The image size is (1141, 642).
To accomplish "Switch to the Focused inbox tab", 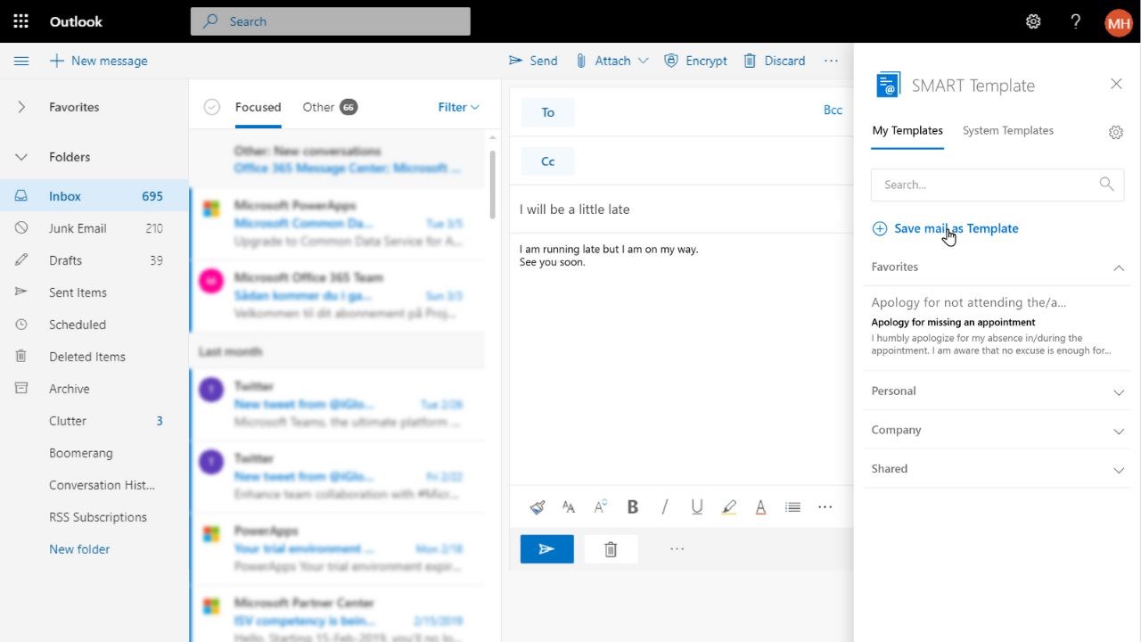I will (258, 107).
